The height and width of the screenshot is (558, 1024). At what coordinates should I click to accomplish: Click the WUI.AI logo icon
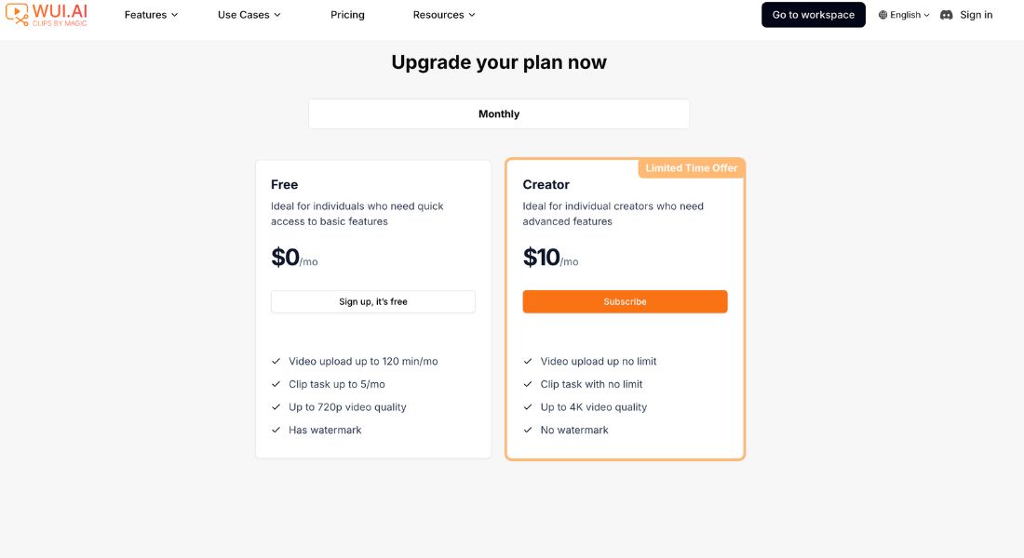click(17, 14)
